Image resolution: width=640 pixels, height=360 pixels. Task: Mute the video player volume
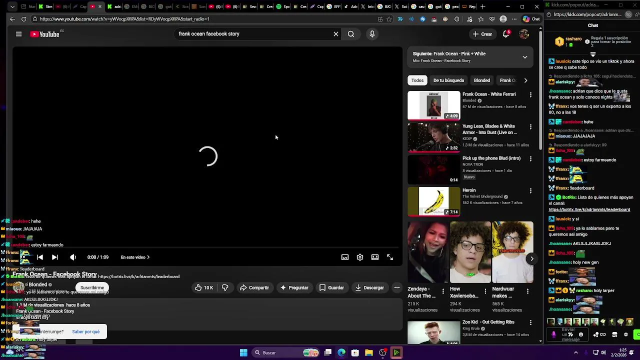coord(73,257)
